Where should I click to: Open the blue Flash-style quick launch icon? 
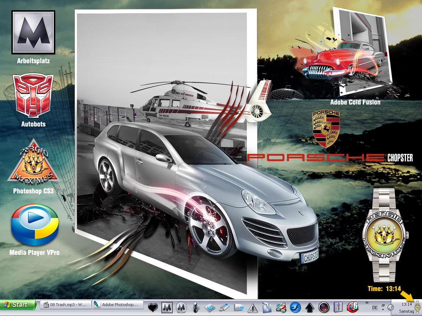[x=295, y=307]
